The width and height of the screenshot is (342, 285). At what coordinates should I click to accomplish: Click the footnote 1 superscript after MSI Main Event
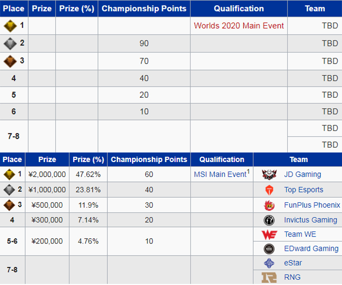(x=248, y=172)
